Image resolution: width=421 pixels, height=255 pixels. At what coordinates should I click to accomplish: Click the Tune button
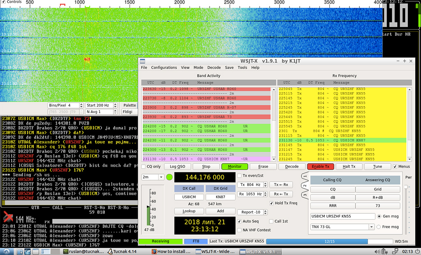(377, 167)
